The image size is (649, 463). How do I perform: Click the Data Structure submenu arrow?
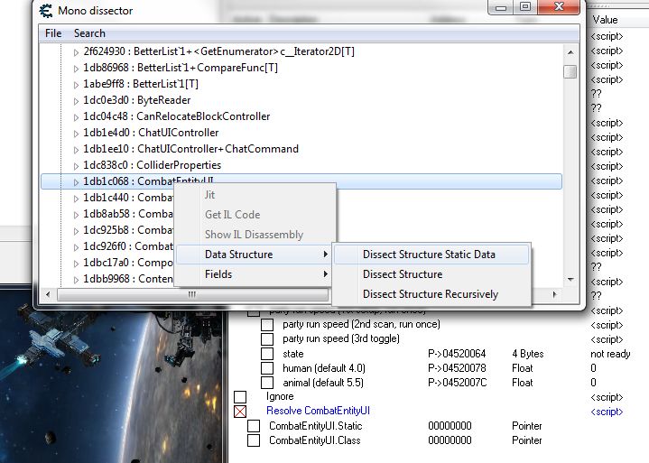(x=325, y=255)
